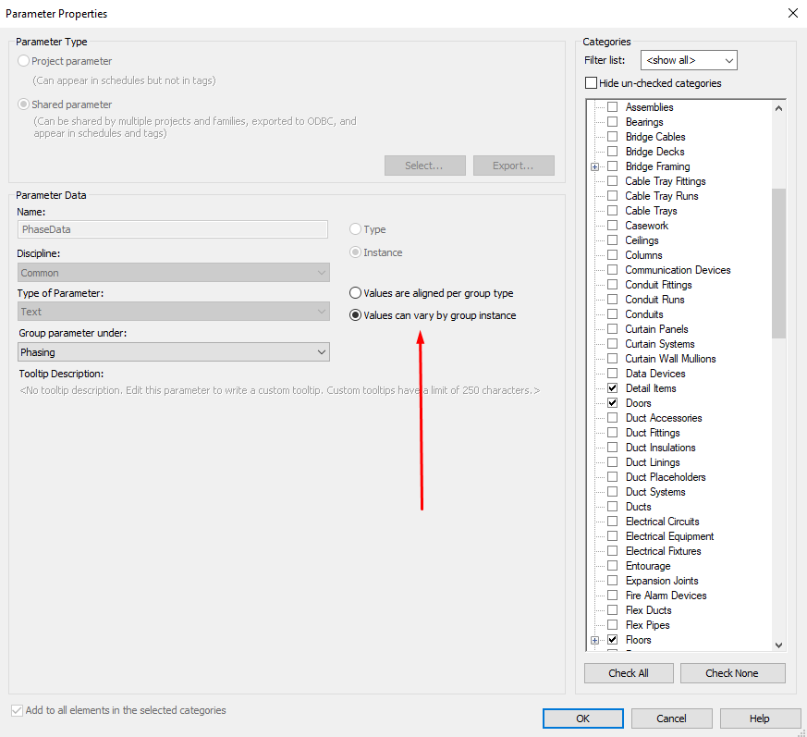The width and height of the screenshot is (807, 737).
Task: Click inside the Name field
Action: tap(173, 228)
